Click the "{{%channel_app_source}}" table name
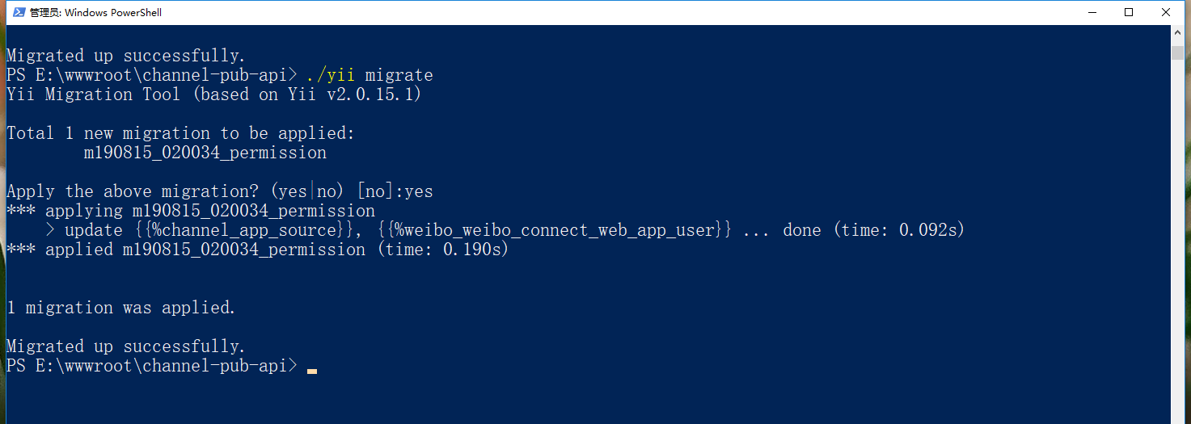The height and width of the screenshot is (424, 1191). point(235,230)
